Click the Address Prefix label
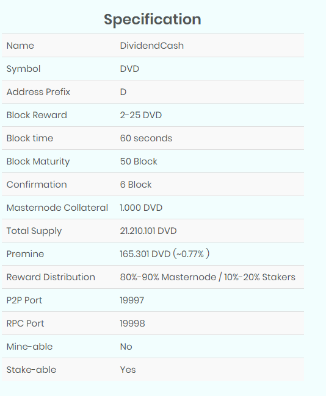326x396 pixels. tap(38, 92)
